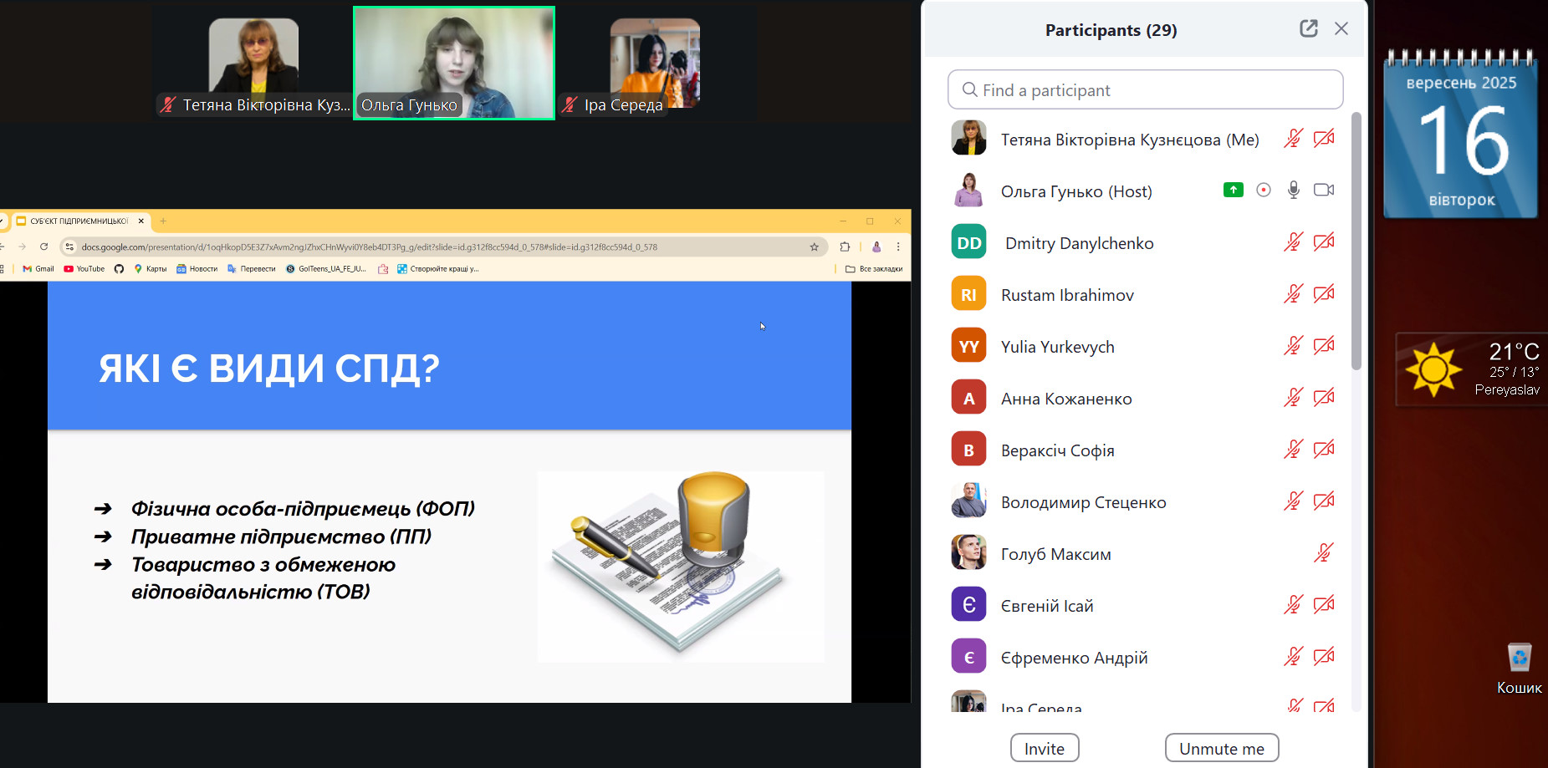Click the camera icon beside Ольга Гунько (Host)
Screen dimensions: 1548x768
tap(1324, 191)
